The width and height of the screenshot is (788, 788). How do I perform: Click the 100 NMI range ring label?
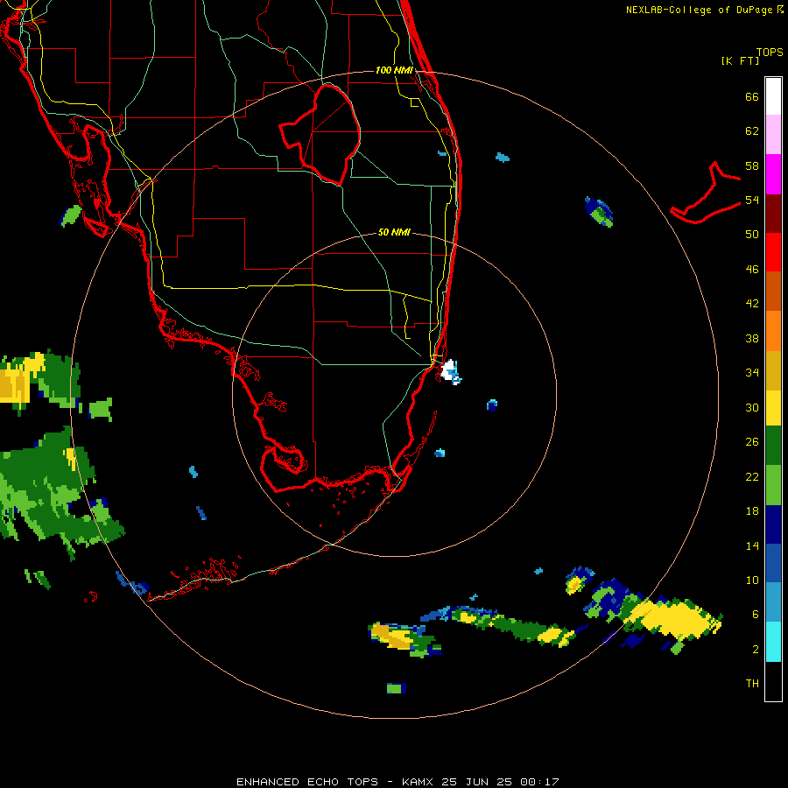pyautogui.click(x=394, y=70)
